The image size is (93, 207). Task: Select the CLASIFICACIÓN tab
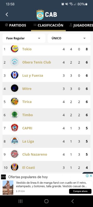(48, 25)
